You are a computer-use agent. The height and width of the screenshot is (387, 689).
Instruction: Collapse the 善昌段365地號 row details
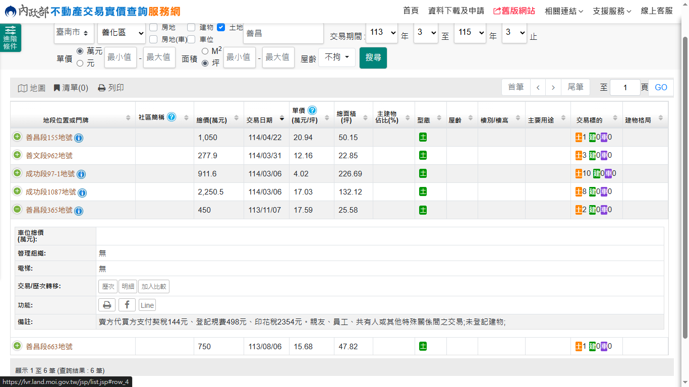(x=17, y=210)
